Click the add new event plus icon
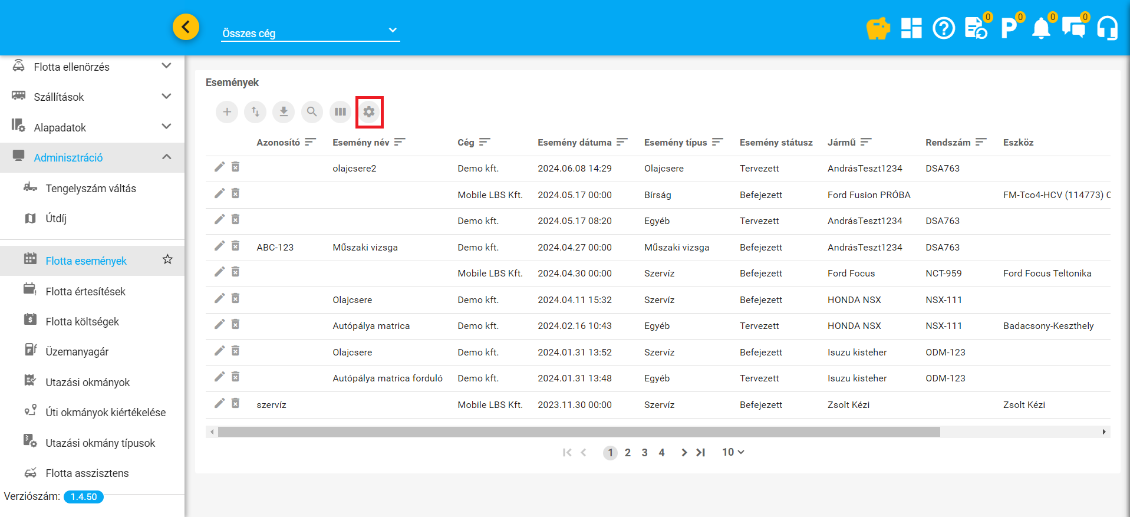Image resolution: width=1130 pixels, height=517 pixels. click(x=227, y=112)
